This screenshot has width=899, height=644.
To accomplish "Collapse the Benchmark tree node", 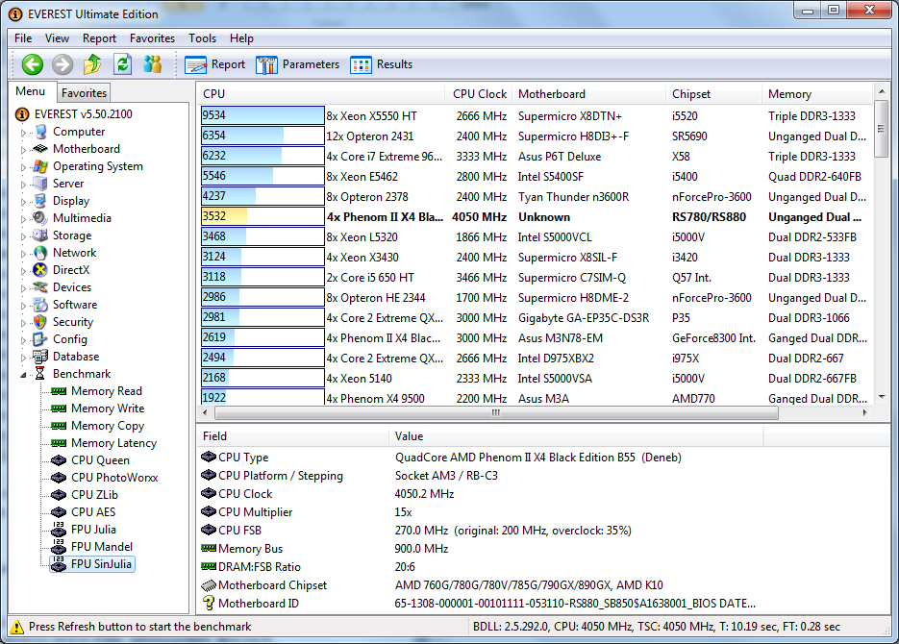I will (23, 374).
